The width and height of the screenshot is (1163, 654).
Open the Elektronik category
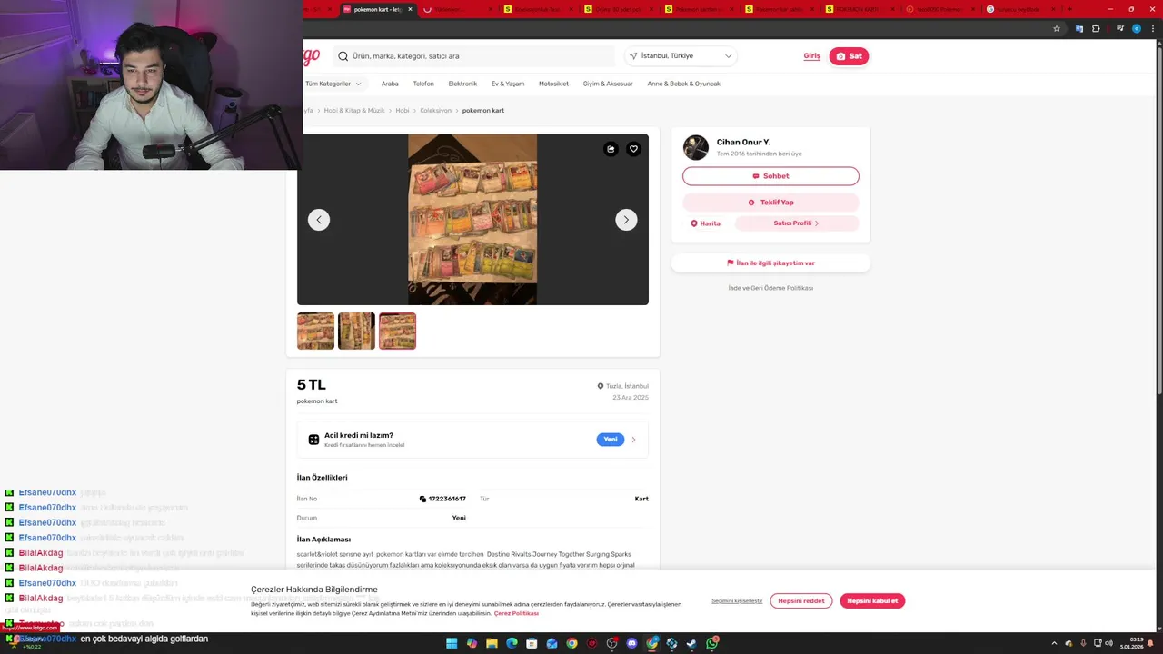click(x=462, y=84)
